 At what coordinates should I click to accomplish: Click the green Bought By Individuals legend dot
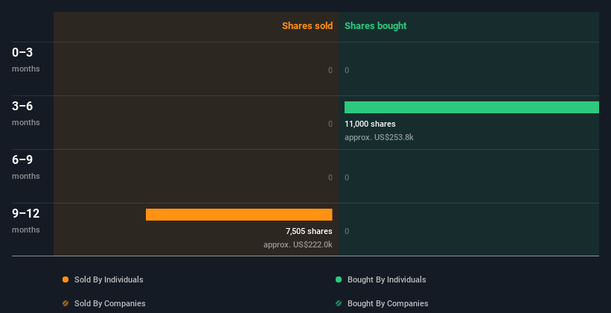point(339,279)
